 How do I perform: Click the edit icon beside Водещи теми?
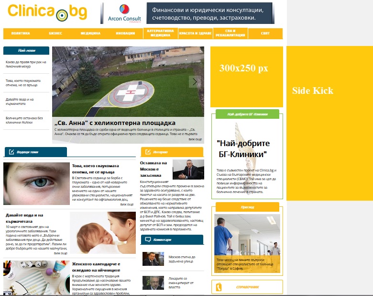[x=11, y=152]
